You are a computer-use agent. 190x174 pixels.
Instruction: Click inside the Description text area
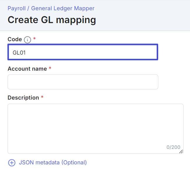tap(95, 126)
